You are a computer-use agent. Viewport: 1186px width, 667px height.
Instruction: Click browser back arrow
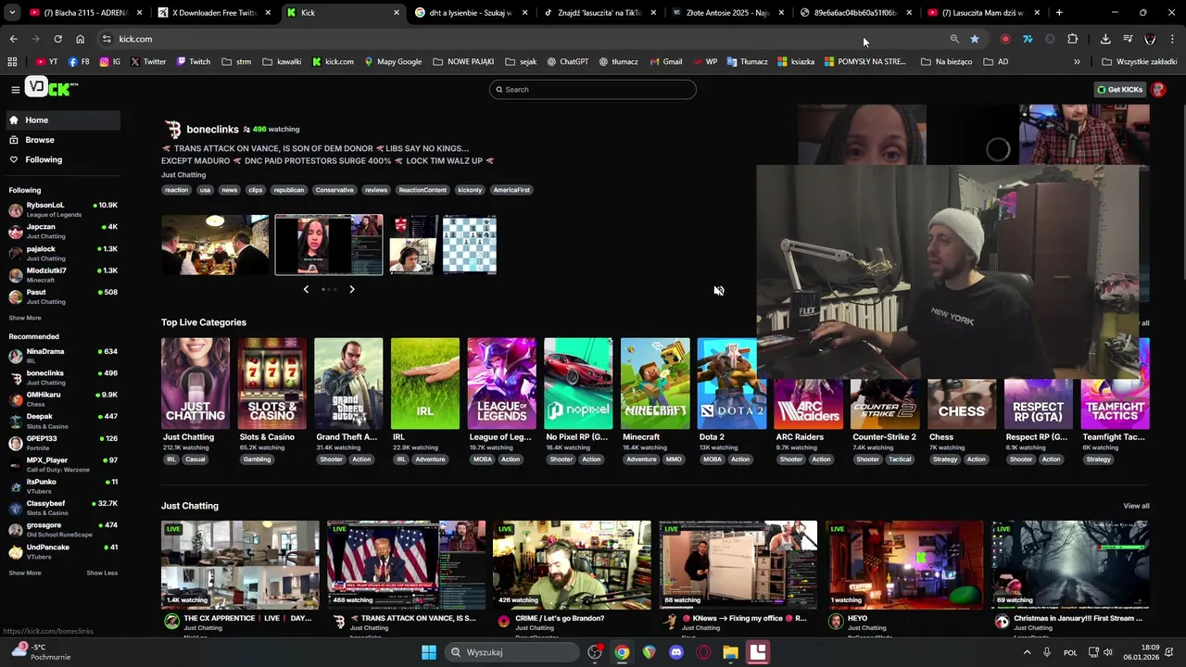tap(13, 39)
